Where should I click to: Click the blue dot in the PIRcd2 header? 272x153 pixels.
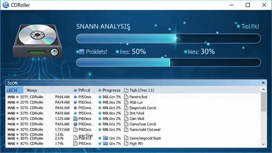pos(75,90)
